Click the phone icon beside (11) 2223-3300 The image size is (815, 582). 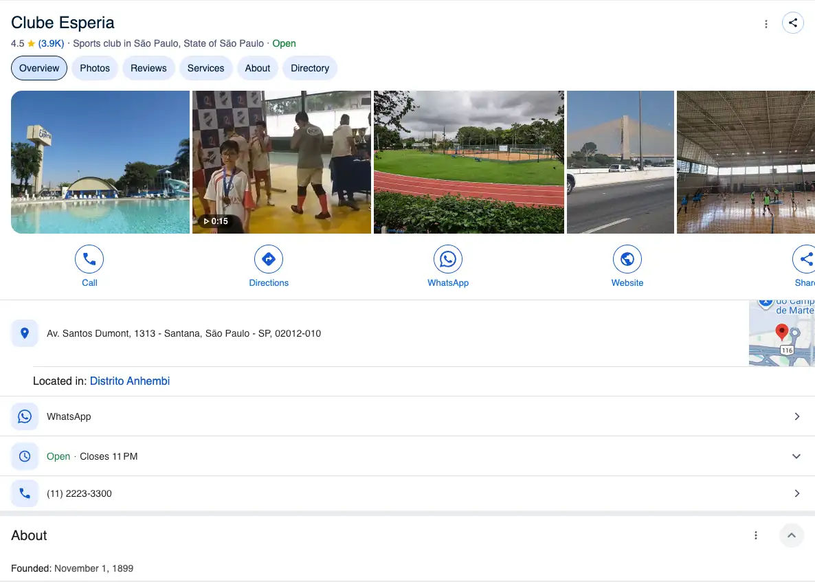[x=25, y=493]
